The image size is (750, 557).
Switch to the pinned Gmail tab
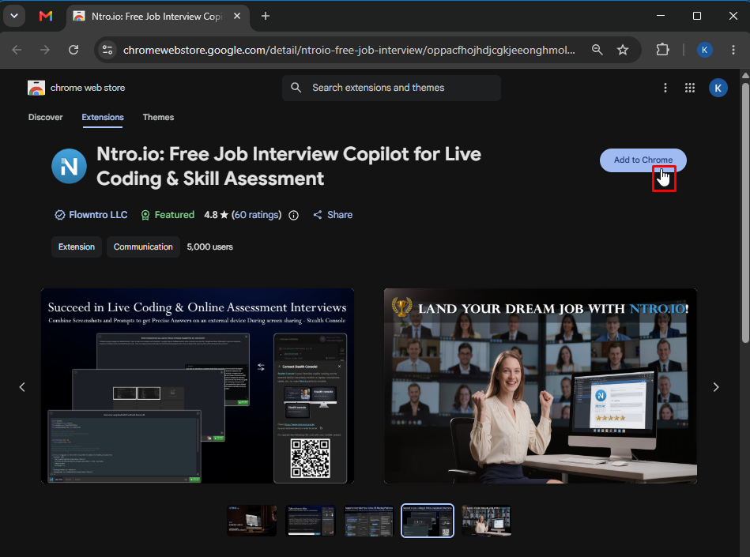tap(45, 17)
